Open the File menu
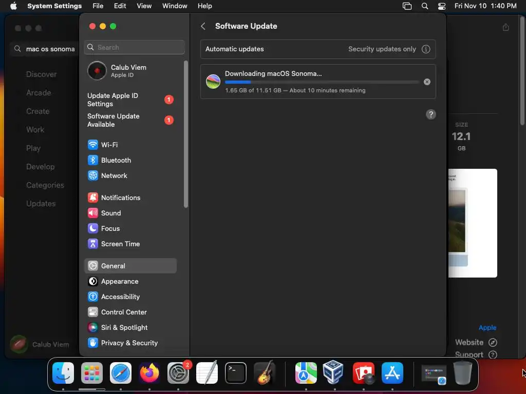Screen dimensions: 526x394 [98, 6]
